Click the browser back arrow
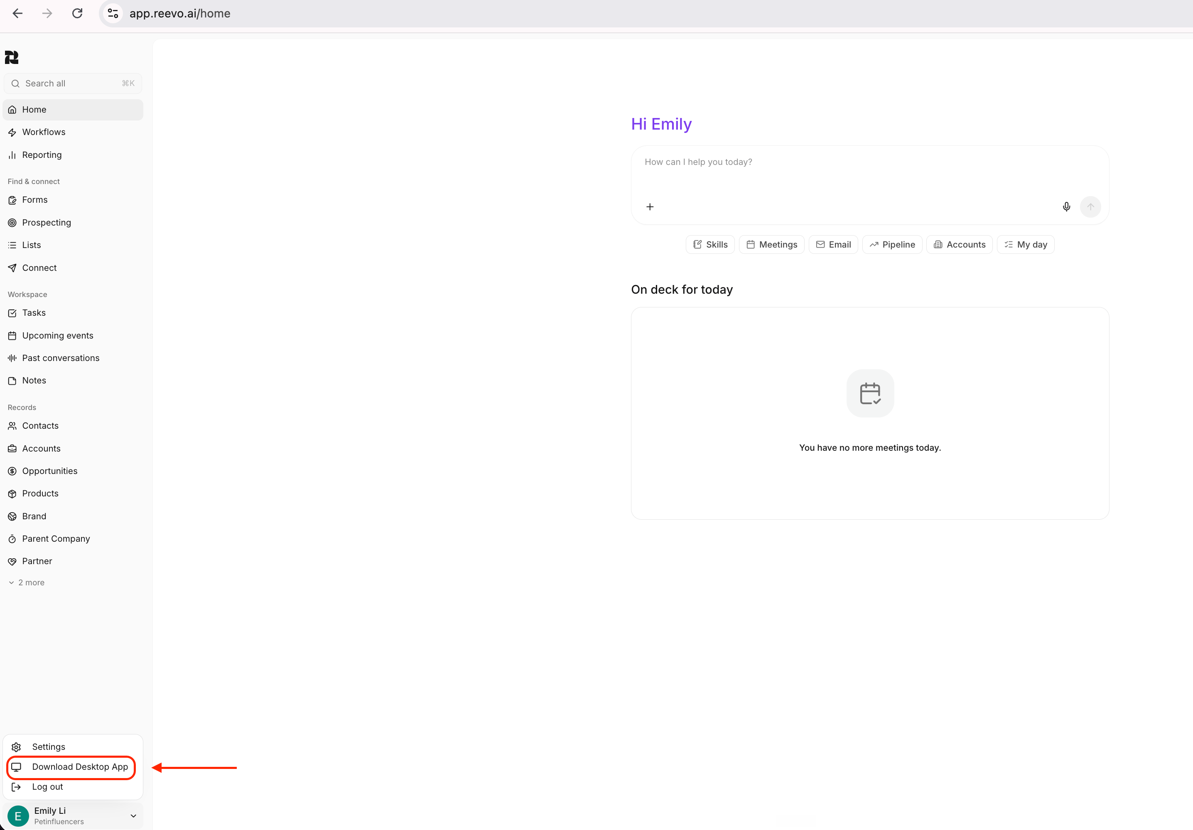The image size is (1193, 830). point(18,14)
